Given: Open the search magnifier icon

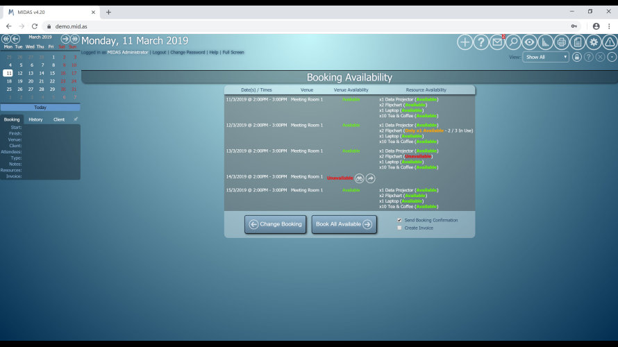Looking at the screenshot, I should [x=513, y=42].
